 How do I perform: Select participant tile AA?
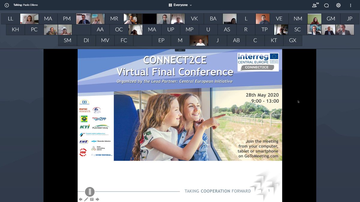point(100,30)
